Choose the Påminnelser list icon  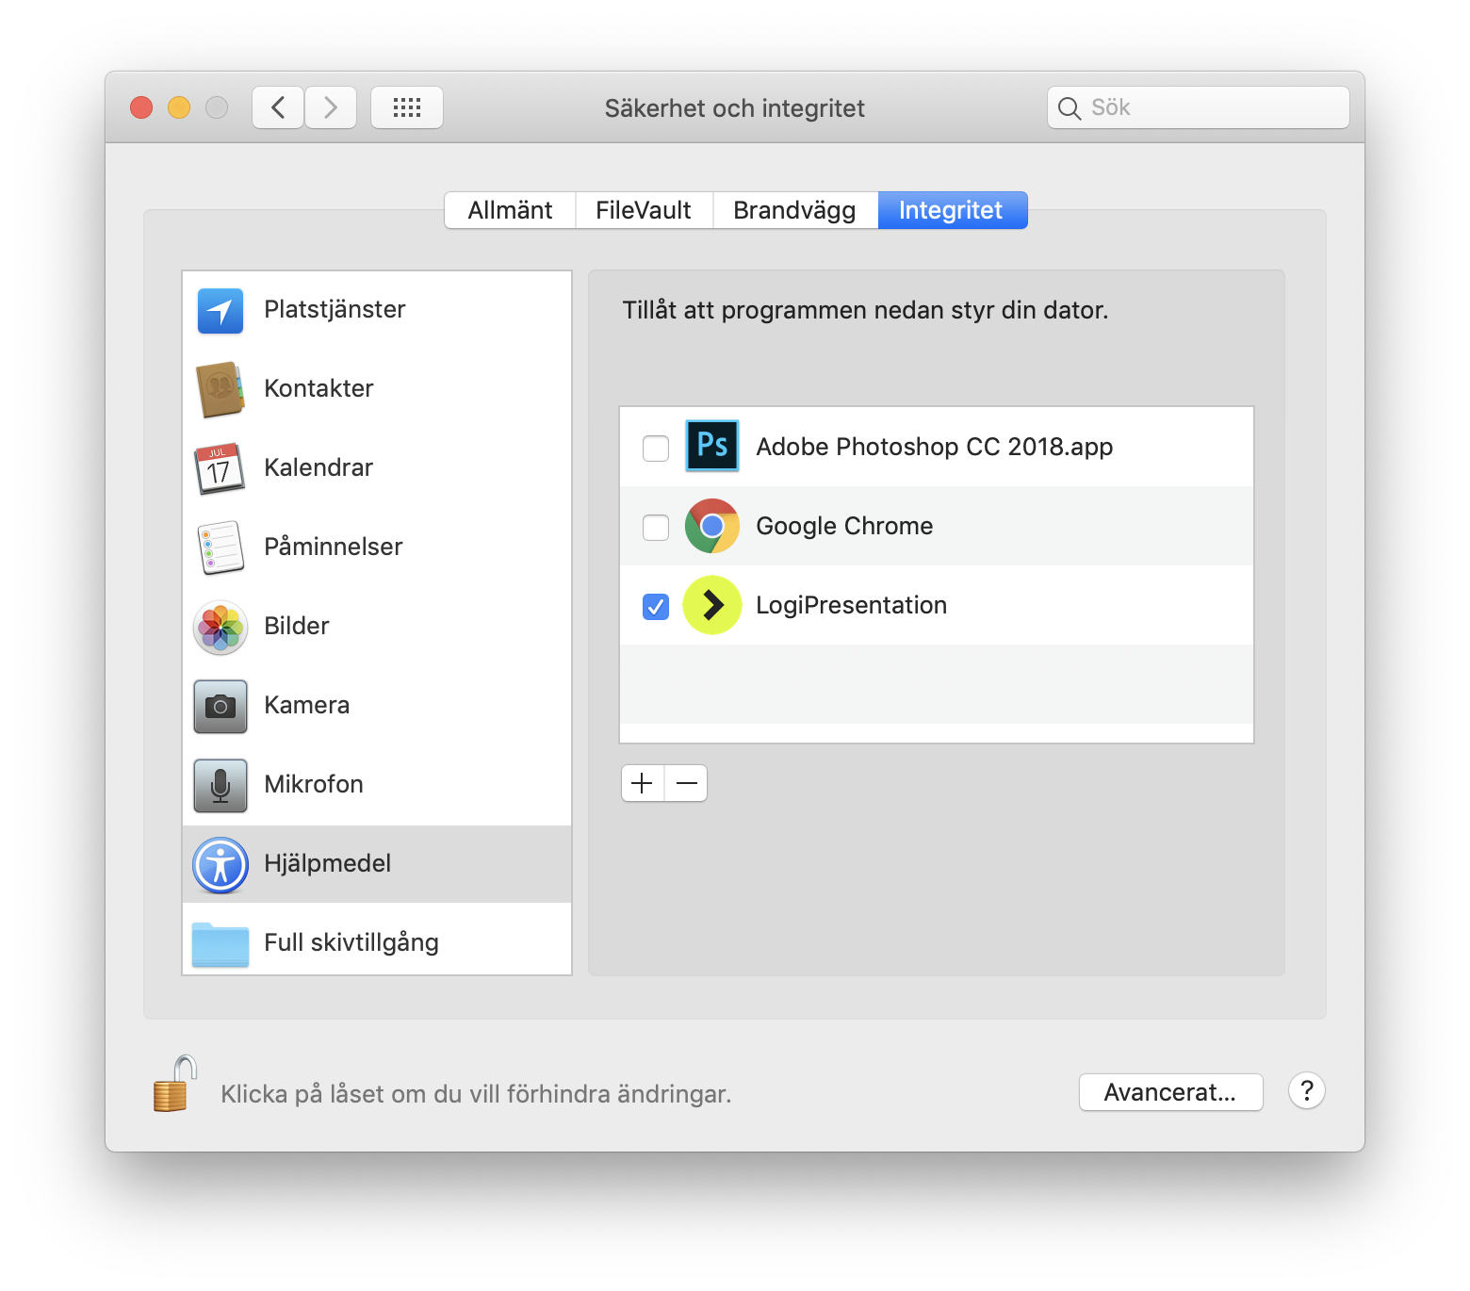pyautogui.click(x=220, y=547)
